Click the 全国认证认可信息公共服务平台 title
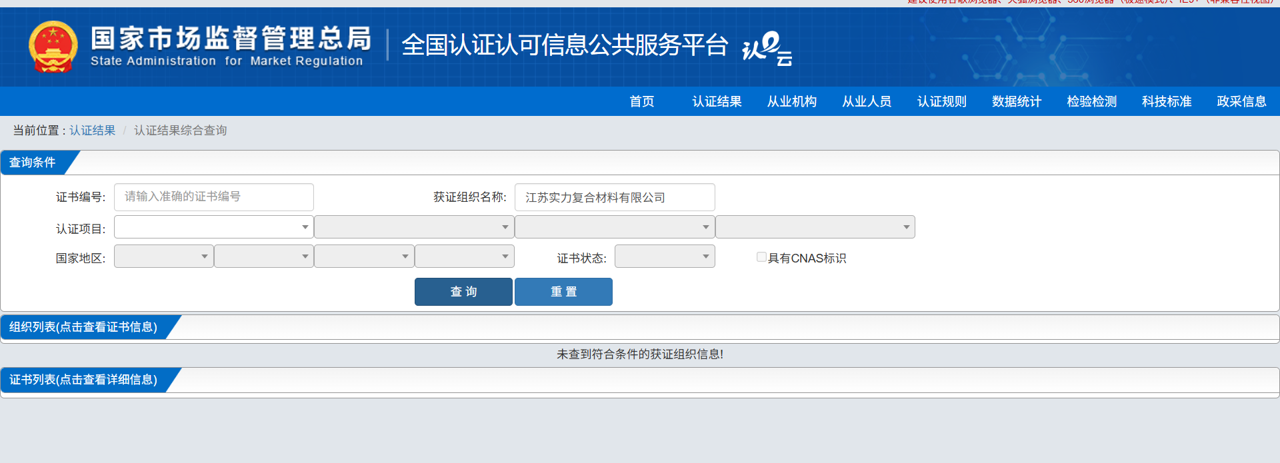 [565, 45]
